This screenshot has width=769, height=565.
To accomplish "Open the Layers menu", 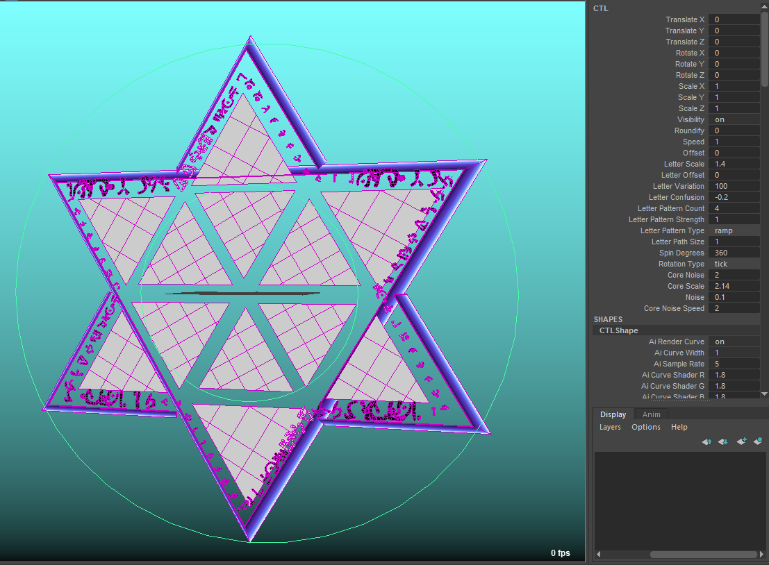I will tap(610, 427).
